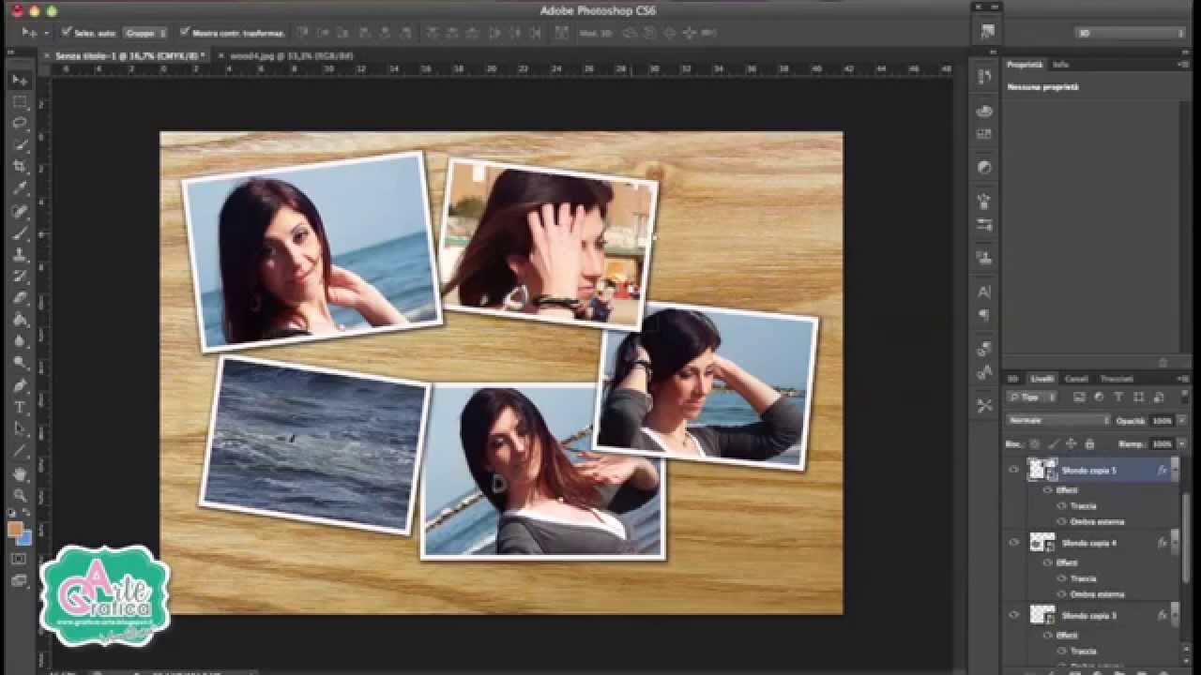Switch to the Canali tab
The height and width of the screenshot is (675, 1201).
pyautogui.click(x=1075, y=379)
